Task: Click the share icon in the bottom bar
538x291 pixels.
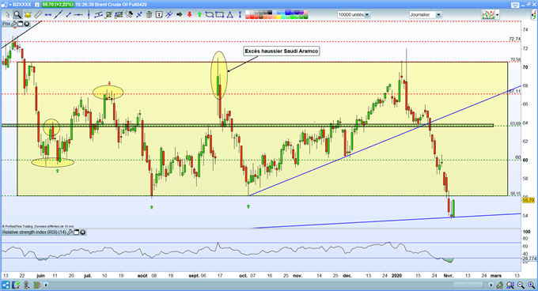Action: (6, 285)
